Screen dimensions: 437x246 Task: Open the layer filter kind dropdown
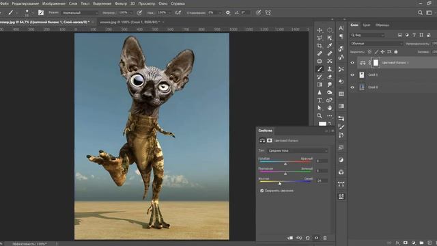click(367, 35)
